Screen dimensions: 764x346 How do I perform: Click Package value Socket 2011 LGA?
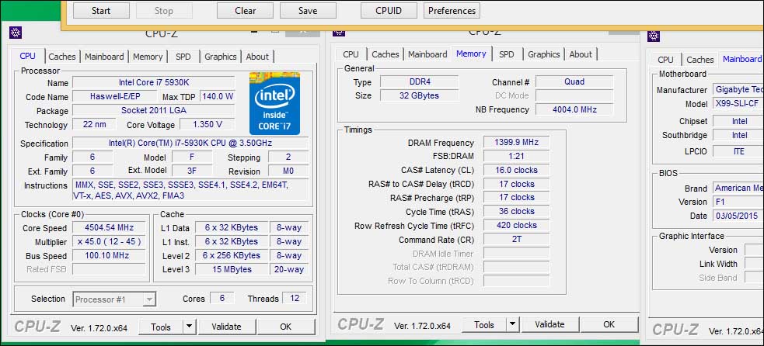tap(153, 110)
